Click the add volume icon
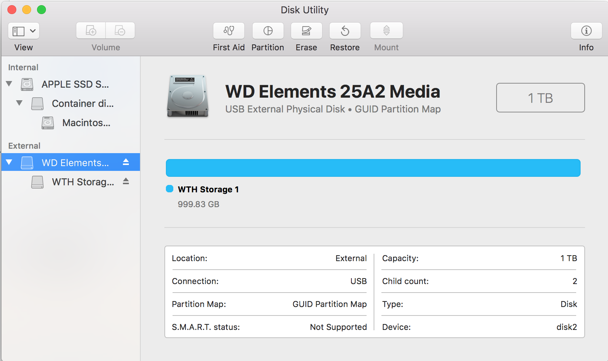The width and height of the screenshot is (608, 361). 91,31
